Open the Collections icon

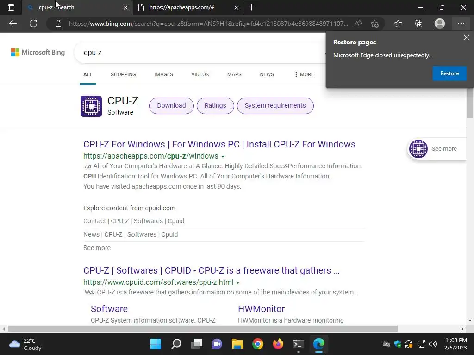click(x=418, y=24)
